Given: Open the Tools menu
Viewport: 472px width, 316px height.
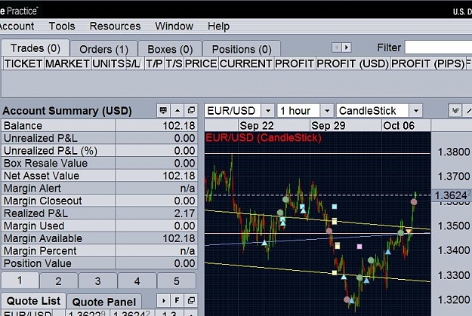Looking at the screenshot, I should tap(62, 26).
